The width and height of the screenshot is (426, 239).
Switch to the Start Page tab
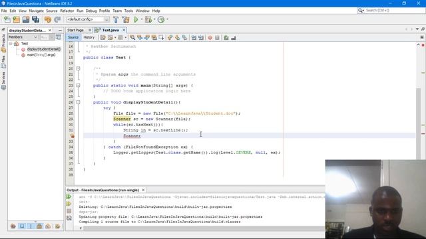75,30
